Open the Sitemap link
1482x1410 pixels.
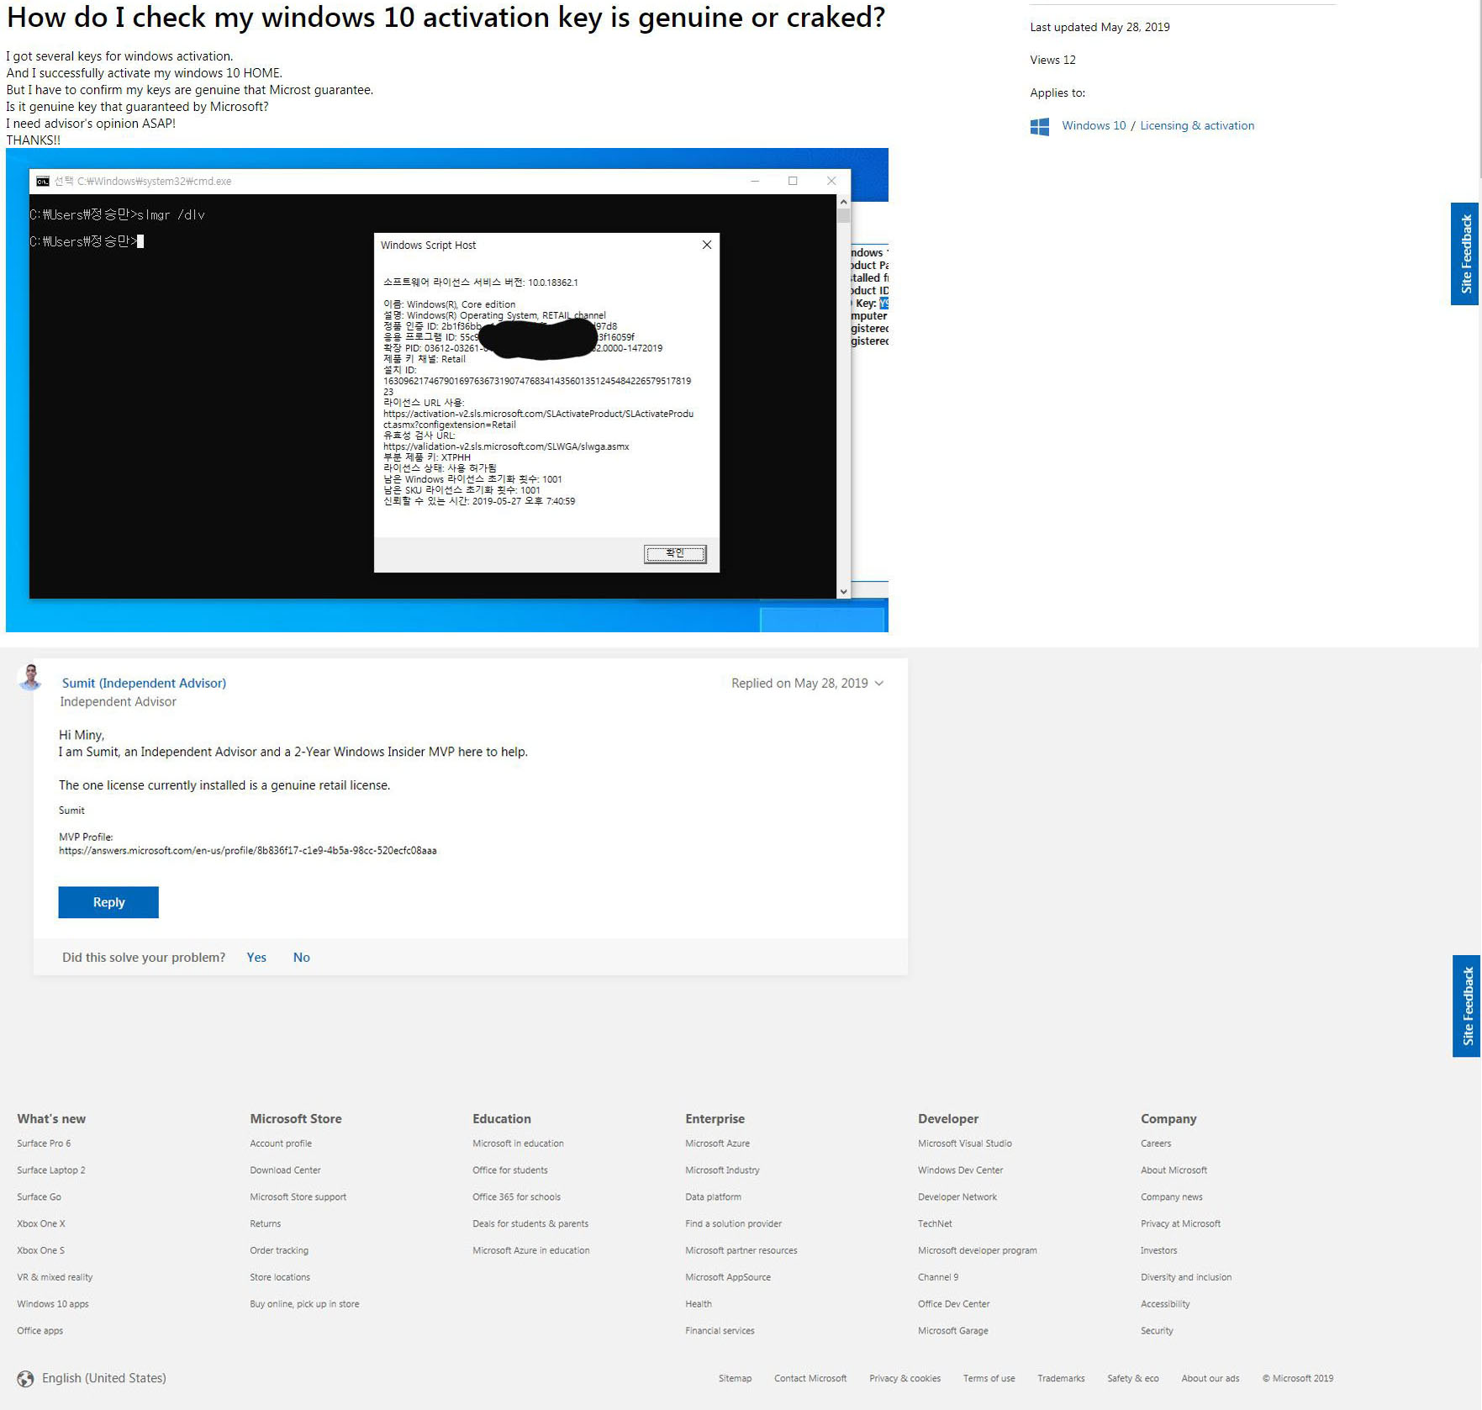coord(735,1379)
